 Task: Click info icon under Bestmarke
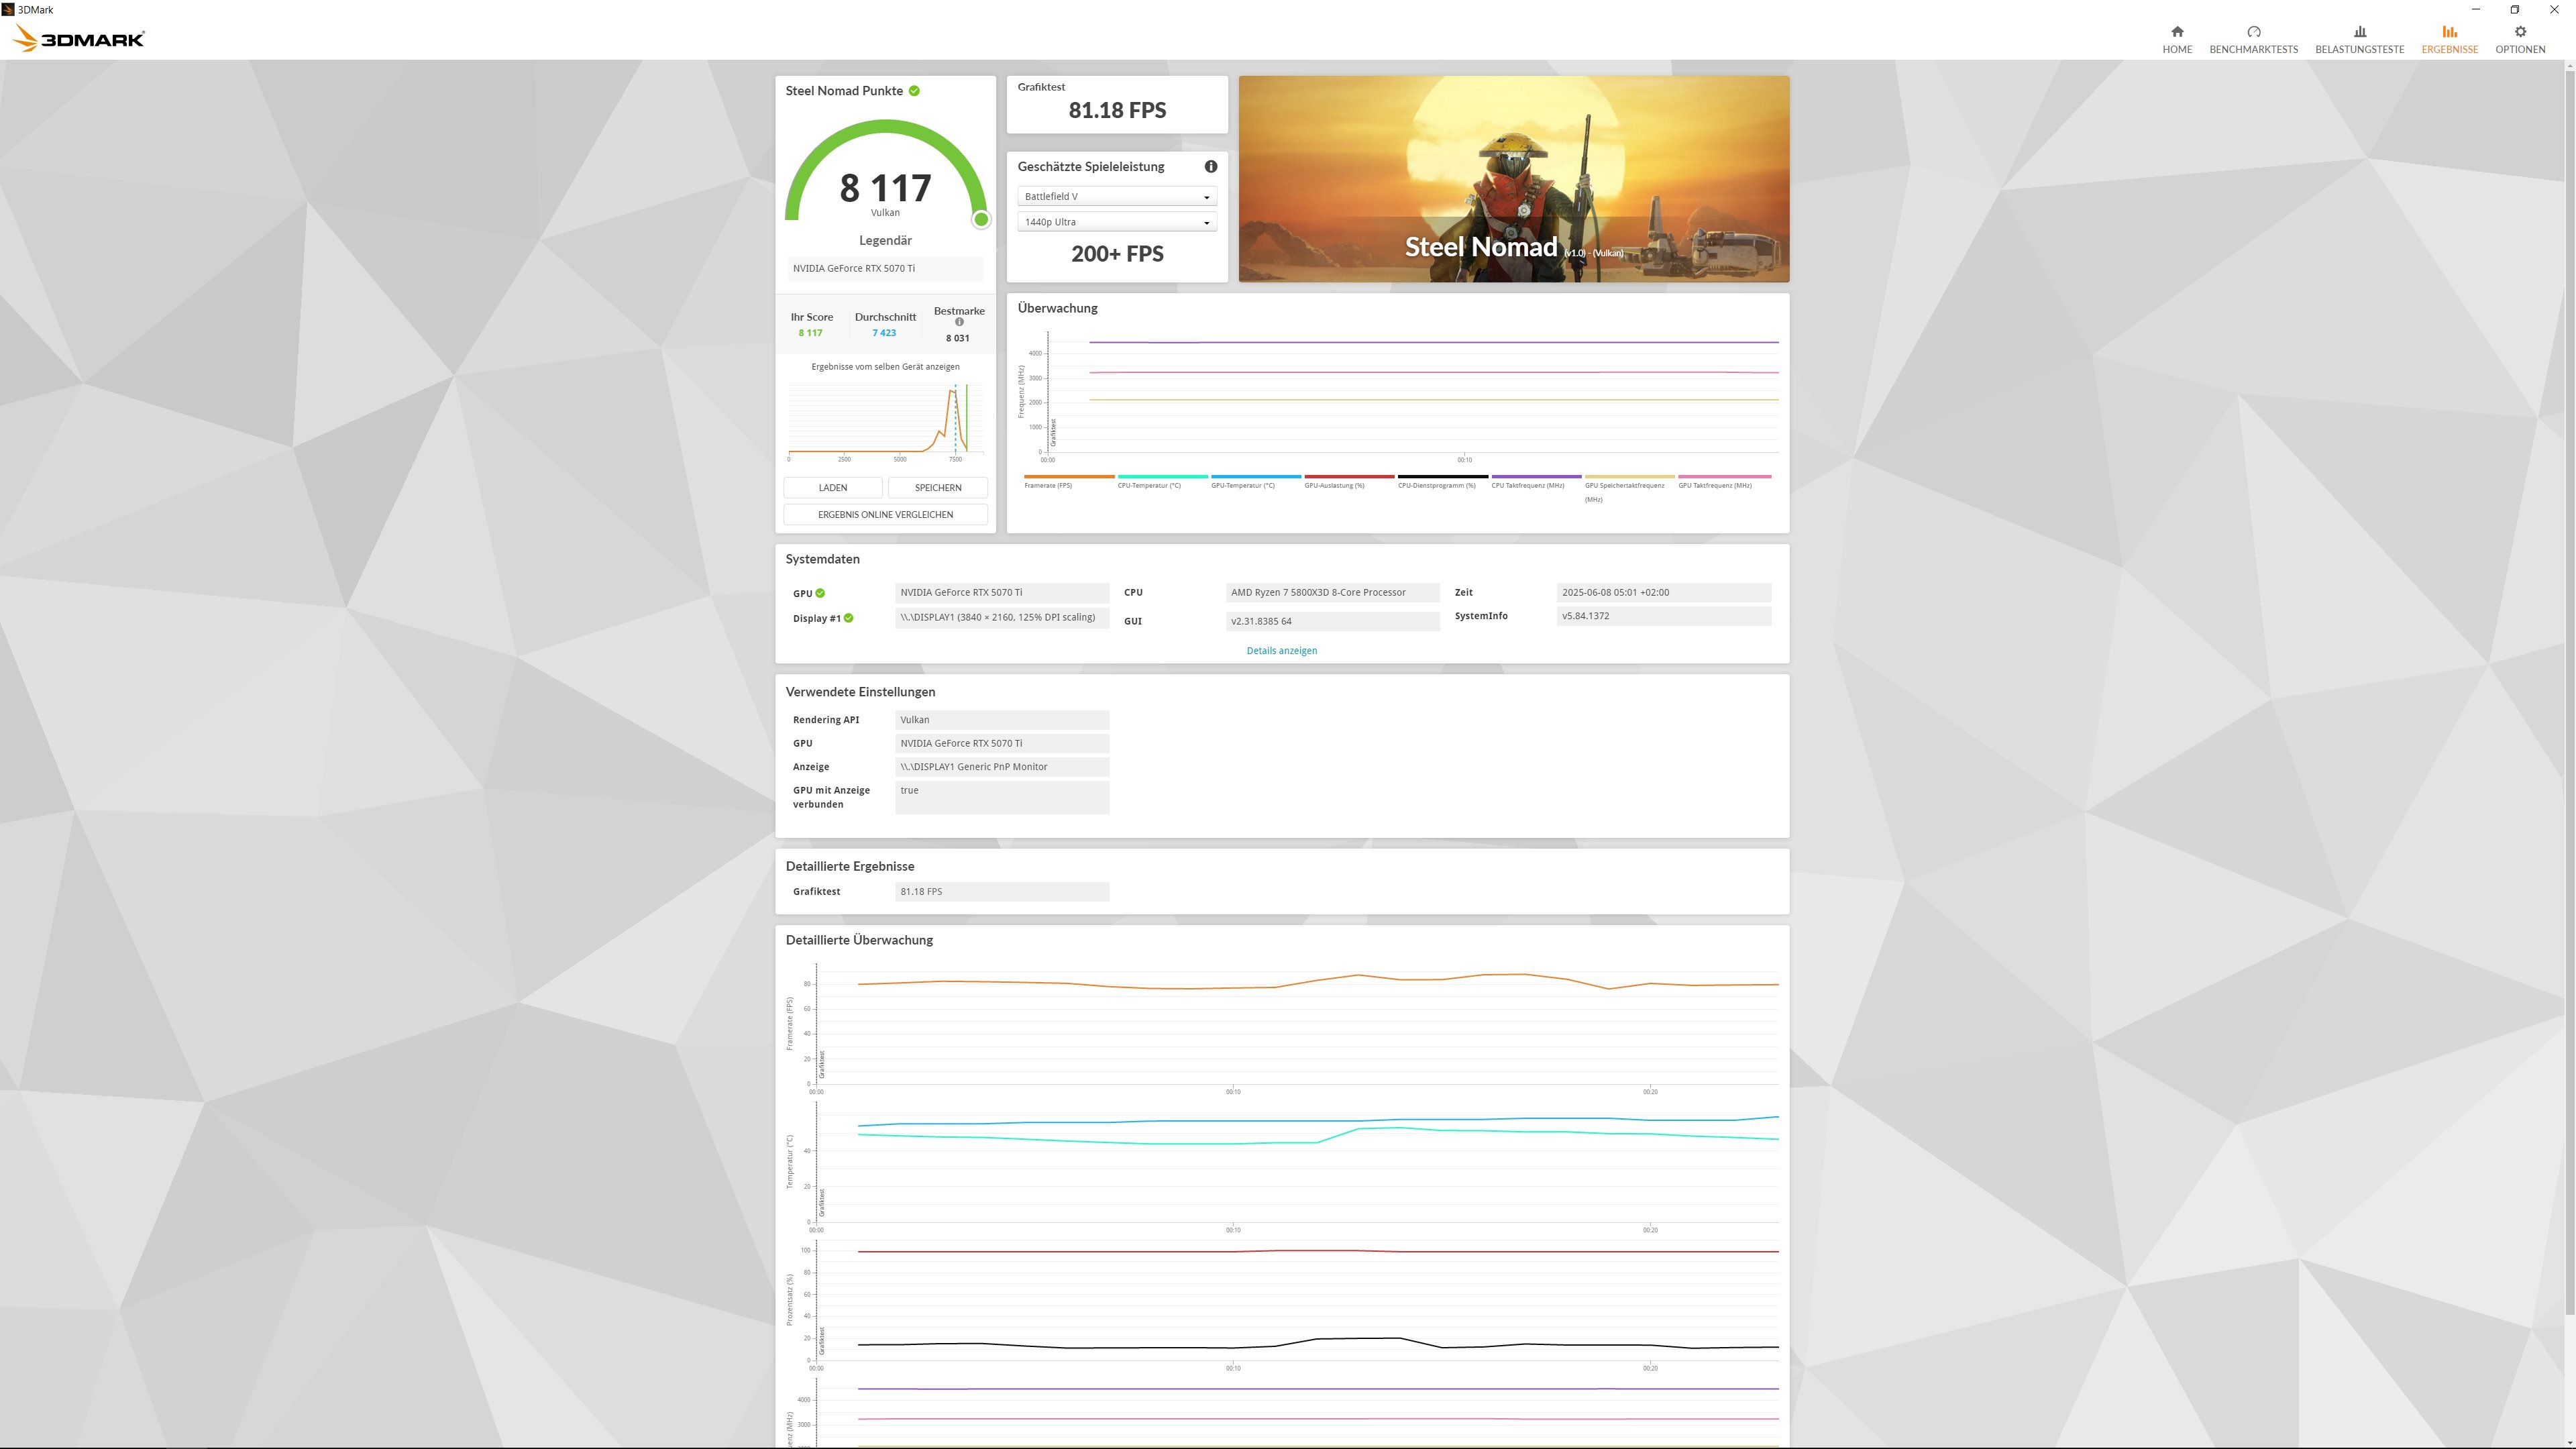(x=959, y=322)
